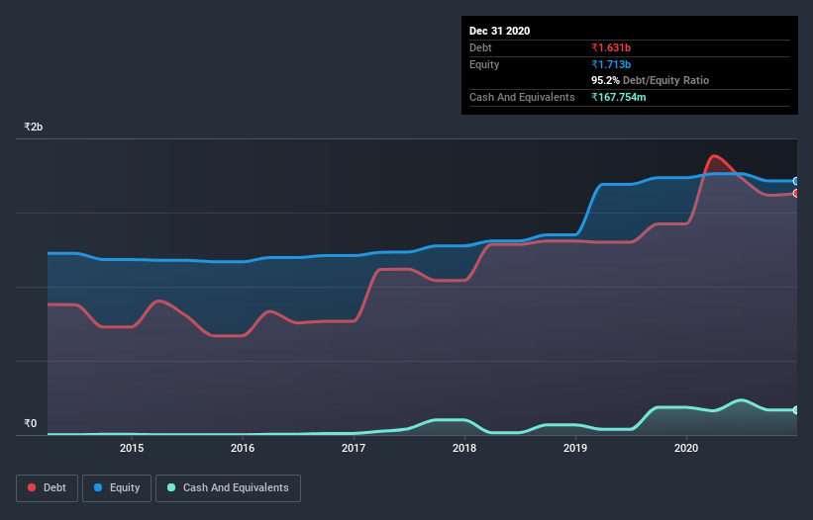The image size is (813, 520).
Task: Toggle the Cash And Equivalents legend button
Action: (x=228, y=488)
